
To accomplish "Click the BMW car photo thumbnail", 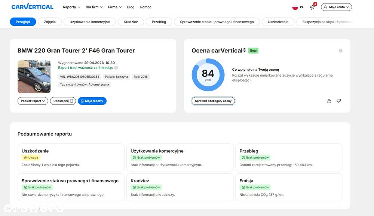I will tap(34, 77).
